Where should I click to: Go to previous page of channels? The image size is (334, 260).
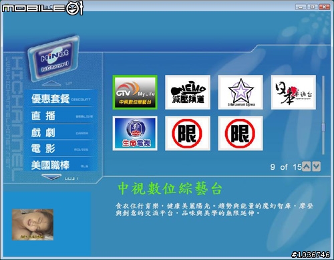pos(307,166)
